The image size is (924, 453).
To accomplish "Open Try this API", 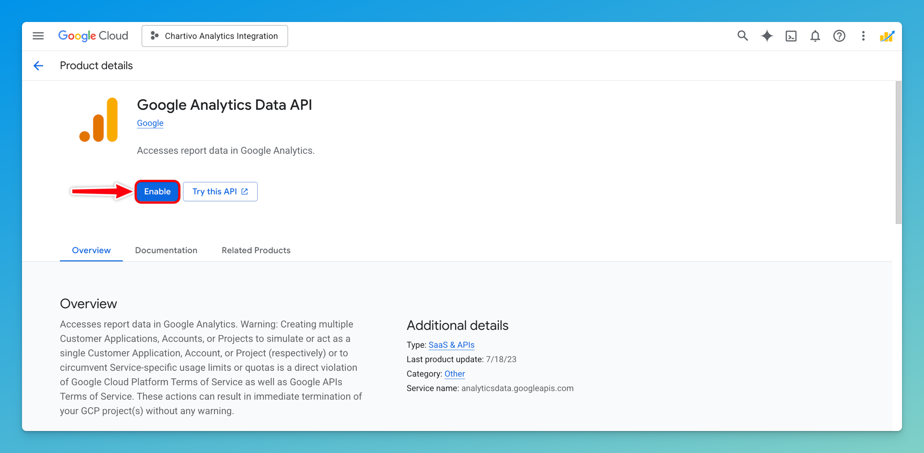I will pos(220,191).
